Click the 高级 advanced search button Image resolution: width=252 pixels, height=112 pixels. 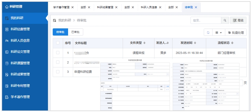pos(238,20)
